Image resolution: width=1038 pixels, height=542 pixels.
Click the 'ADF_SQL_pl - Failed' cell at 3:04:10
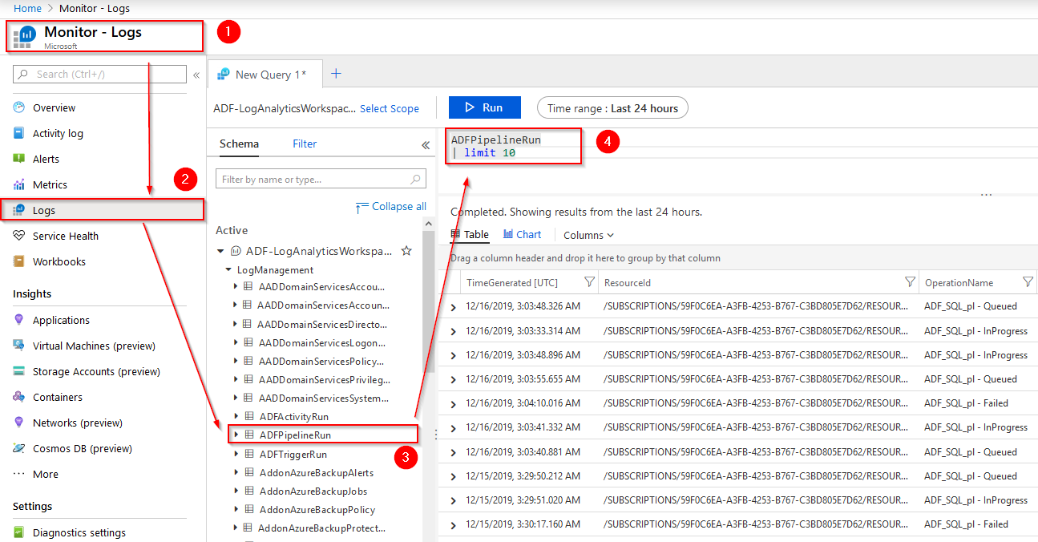pyautogui.click(x=966, y=402)
